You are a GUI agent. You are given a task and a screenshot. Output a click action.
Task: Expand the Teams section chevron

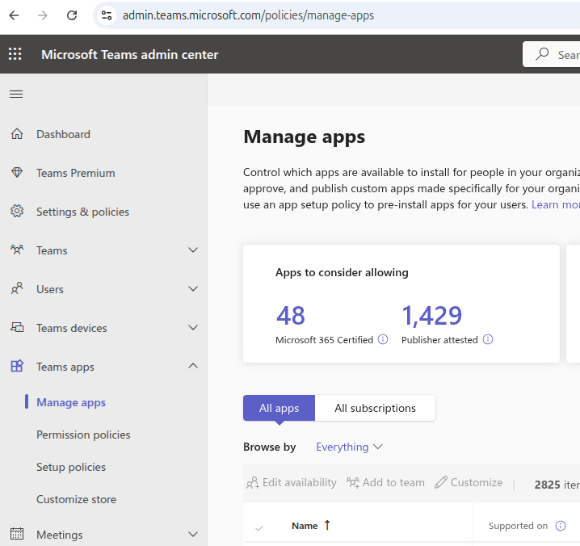coord(193,250)
